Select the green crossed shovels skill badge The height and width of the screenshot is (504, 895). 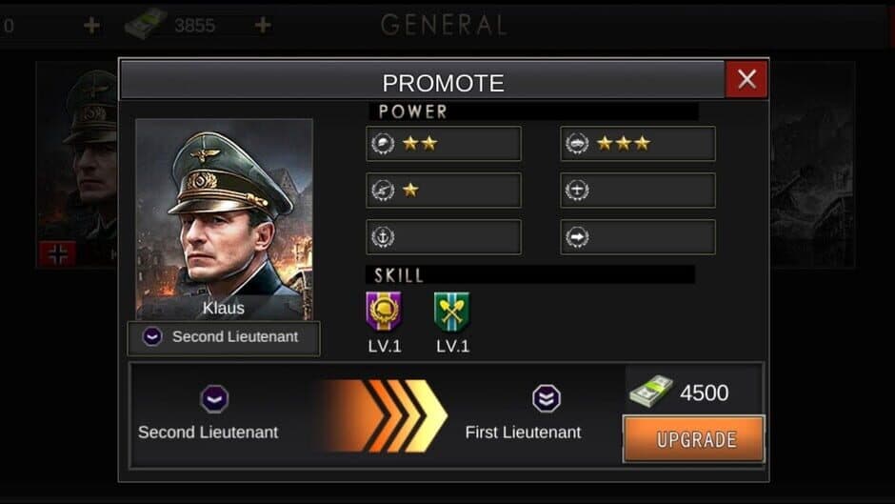coord(452,312)
